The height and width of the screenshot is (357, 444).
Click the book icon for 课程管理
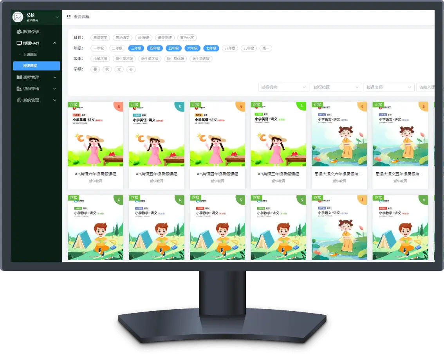(19, 78)
